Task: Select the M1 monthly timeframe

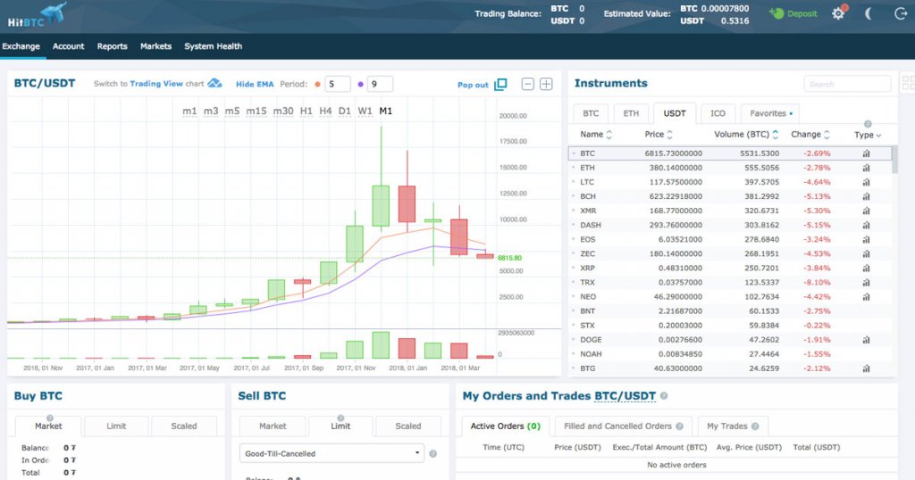Action: (x=386, y=111)
